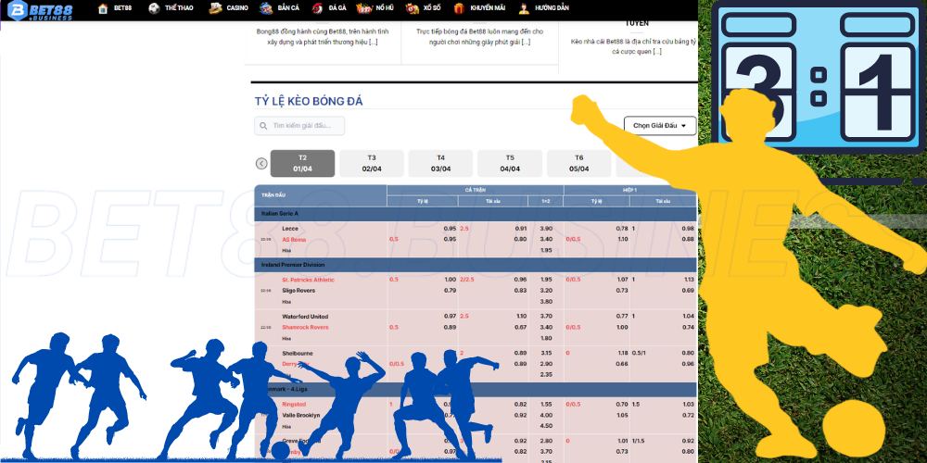Click the St. Patricks Athletic team name
The width and height of the screenshot is (927, 463).
click(308, 280)
